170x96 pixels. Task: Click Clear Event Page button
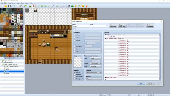pos(150,26)
